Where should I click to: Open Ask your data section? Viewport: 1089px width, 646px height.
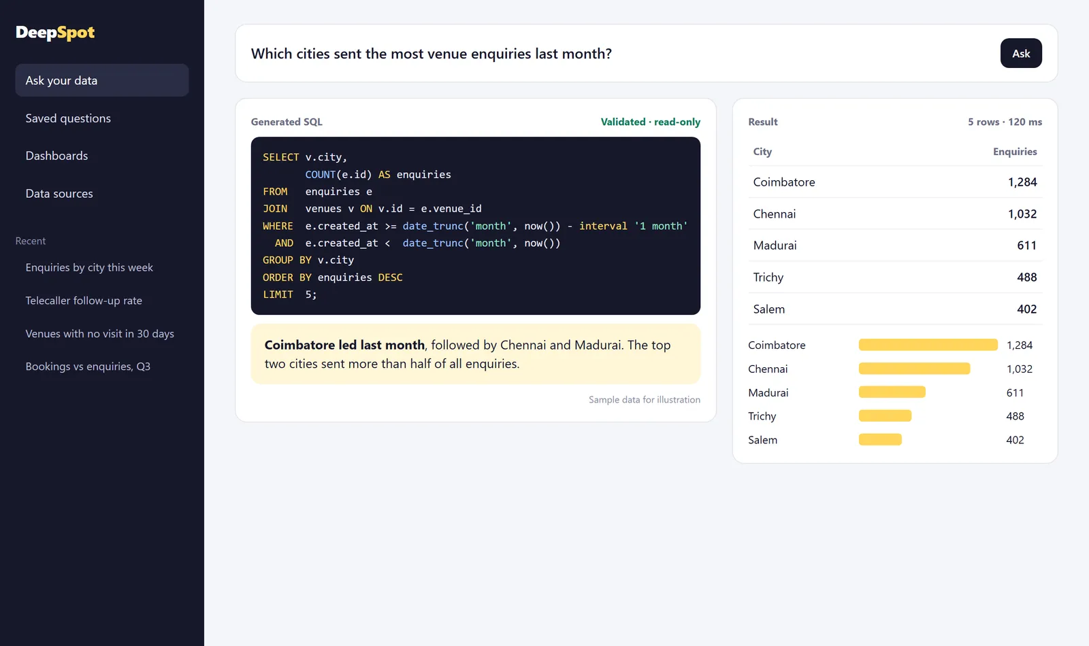point(102,80)
